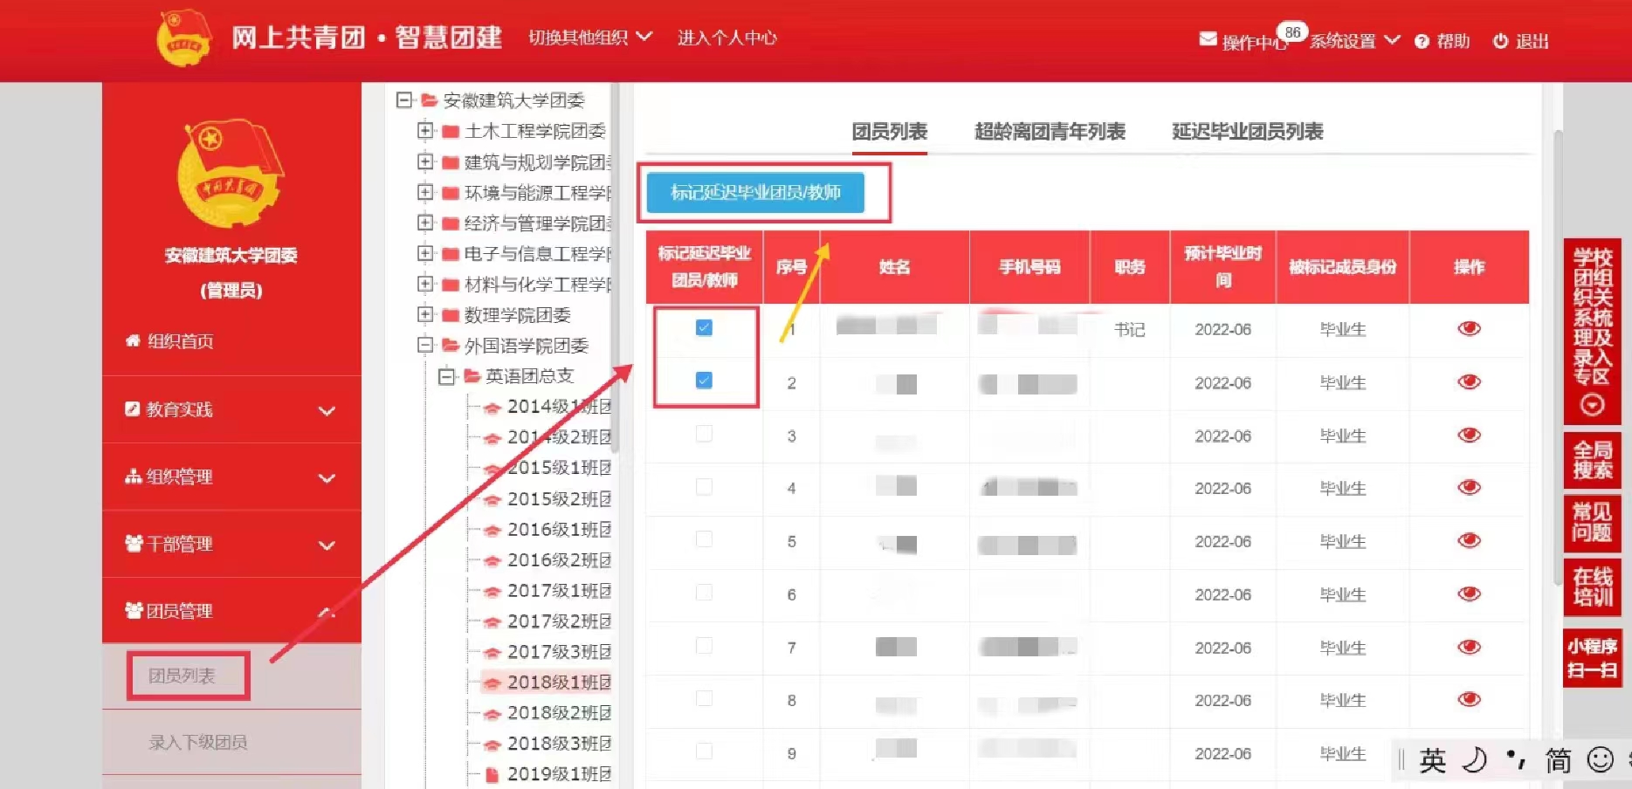Collapse 外国语学院团委 tree node toggle
The width and height of the screenshot is (1632, 789).
coord(425,346)
